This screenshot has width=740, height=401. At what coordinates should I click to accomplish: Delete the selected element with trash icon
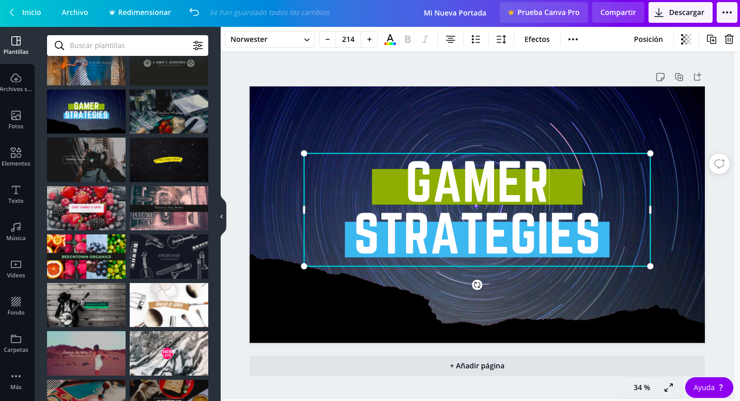click(x=729, y=39)
